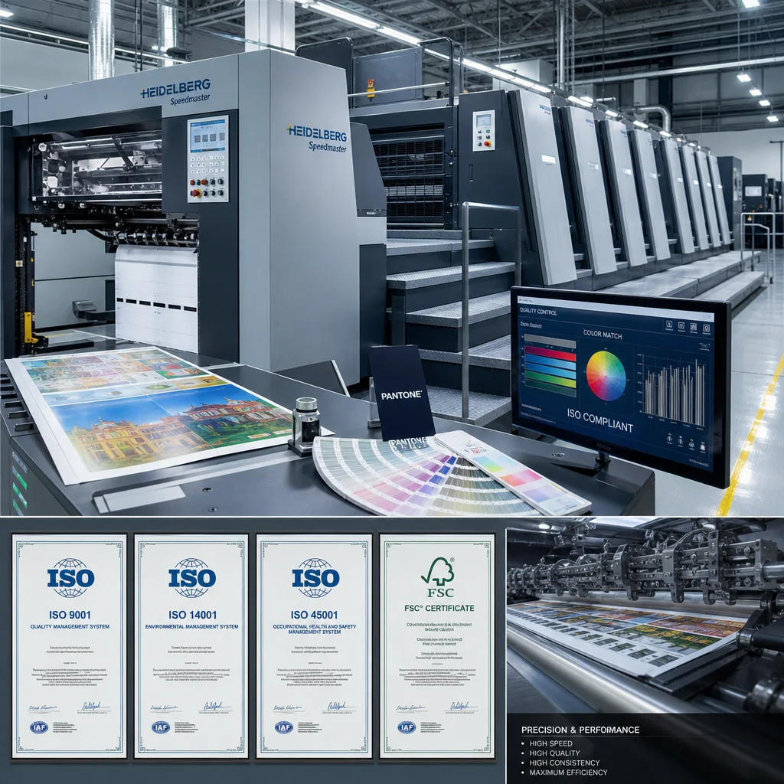Screen dimensions: 784x784
Task: Click the "HIGH QUALITY" bullet
Action: click(554, 753)
